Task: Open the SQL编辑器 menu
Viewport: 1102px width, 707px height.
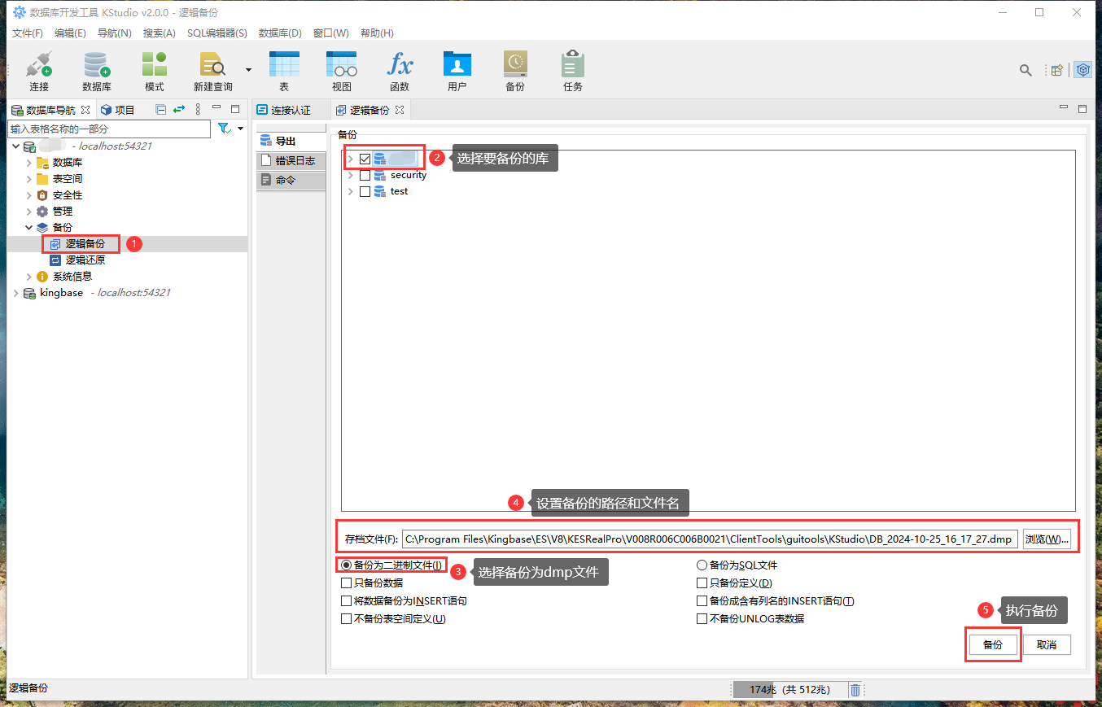Action: pos(216,33)
